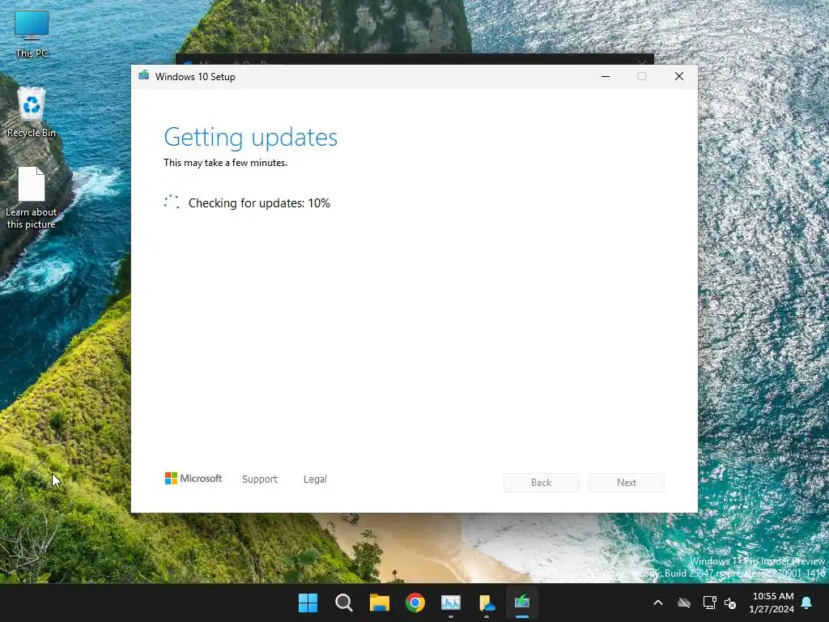Open the clock and date panel
This screenshot has height=622, width=829.
(x=772, y=603)
